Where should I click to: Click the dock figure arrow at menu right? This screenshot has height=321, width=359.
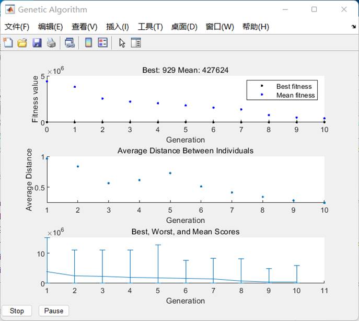coord(353,27)
